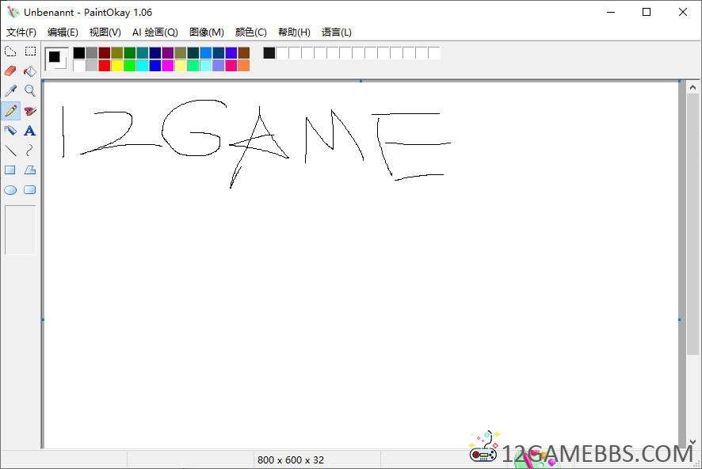Open the AI 绘画(Q) menu
Viewport: 702px width, 469px height.
pos(155,32)
